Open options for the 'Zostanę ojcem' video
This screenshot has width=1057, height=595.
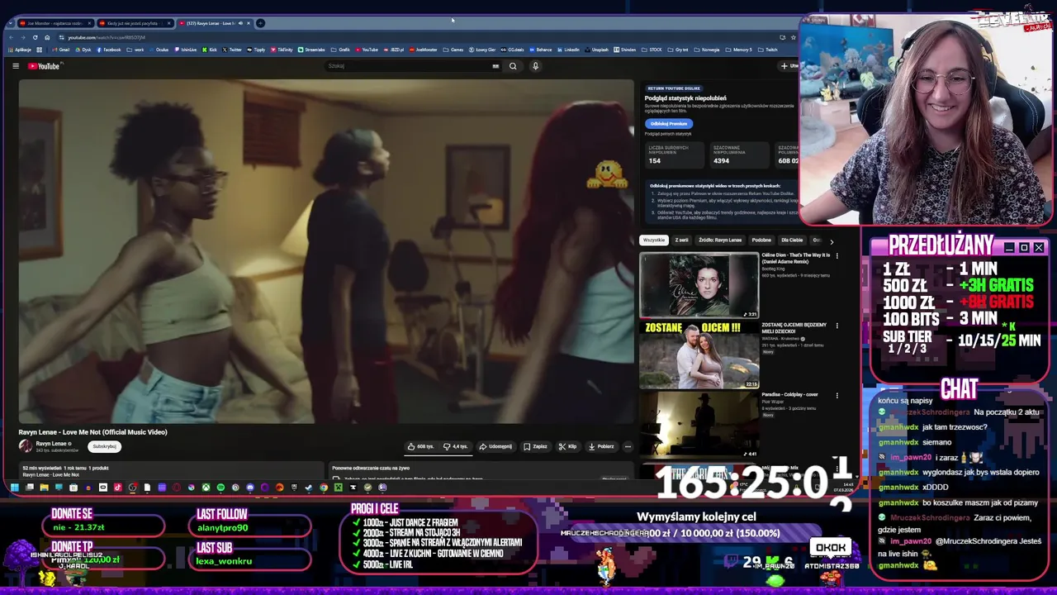[x=837, y=326]
